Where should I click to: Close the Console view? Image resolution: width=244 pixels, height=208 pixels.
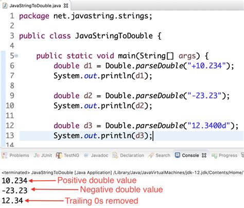[x=204, y=155]
